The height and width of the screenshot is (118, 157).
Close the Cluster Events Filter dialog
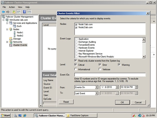point(148,13)
